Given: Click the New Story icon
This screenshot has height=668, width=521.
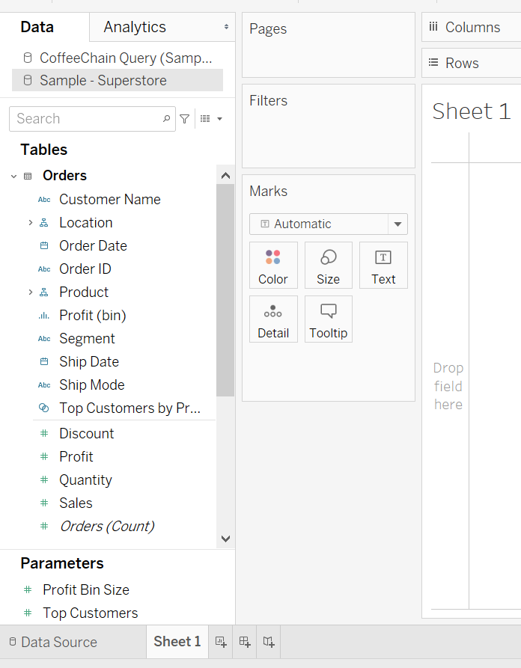Looking at the screenshot, I should coord(269,642).
